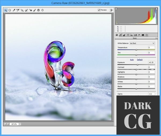Viewport: 161px width, 136px height.
Task: Open the Split Toning panel tab
Action: pos(132,35)
